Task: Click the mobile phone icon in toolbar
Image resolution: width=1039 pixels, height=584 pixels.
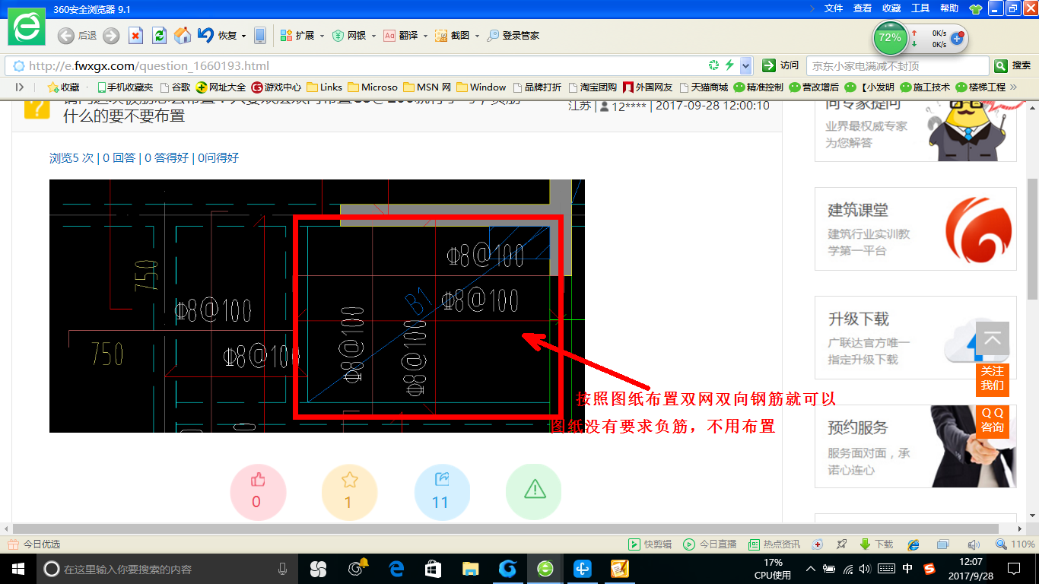Action: 260,36
